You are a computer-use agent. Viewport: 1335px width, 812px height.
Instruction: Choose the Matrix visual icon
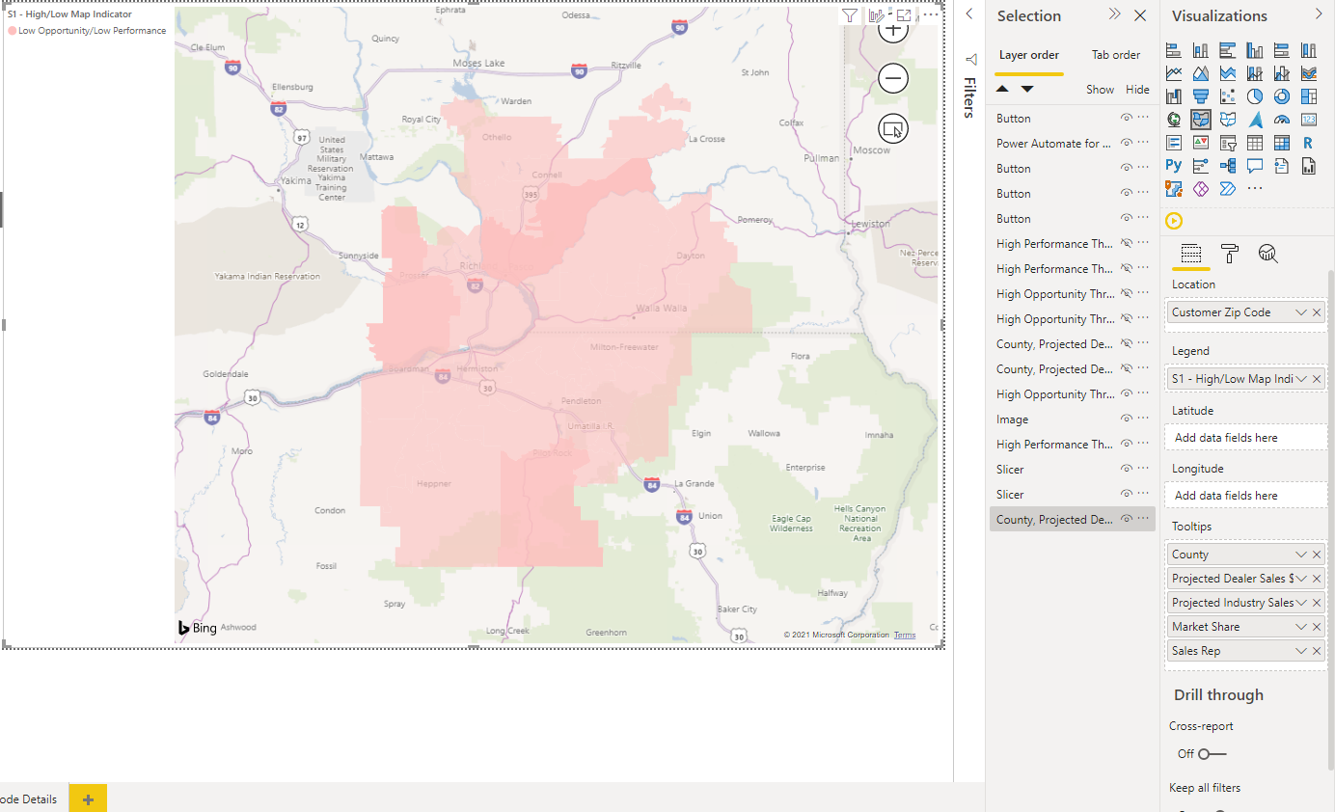tap(1282, 143)
